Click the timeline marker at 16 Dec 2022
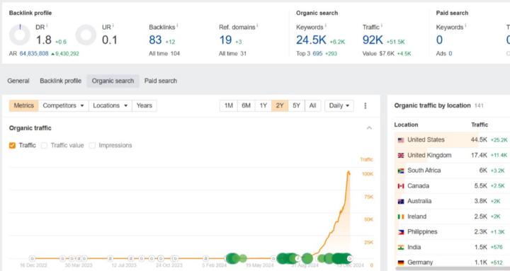The height and width of the screenshot is (271, 510). (x=32, y=259)
